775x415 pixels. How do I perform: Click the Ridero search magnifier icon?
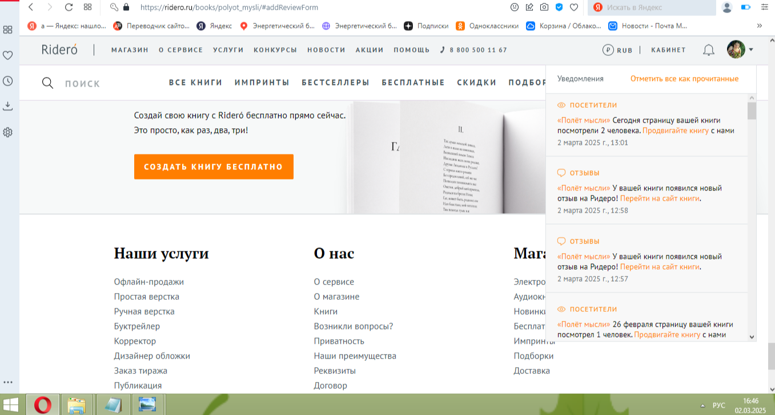tap(48, 83)
